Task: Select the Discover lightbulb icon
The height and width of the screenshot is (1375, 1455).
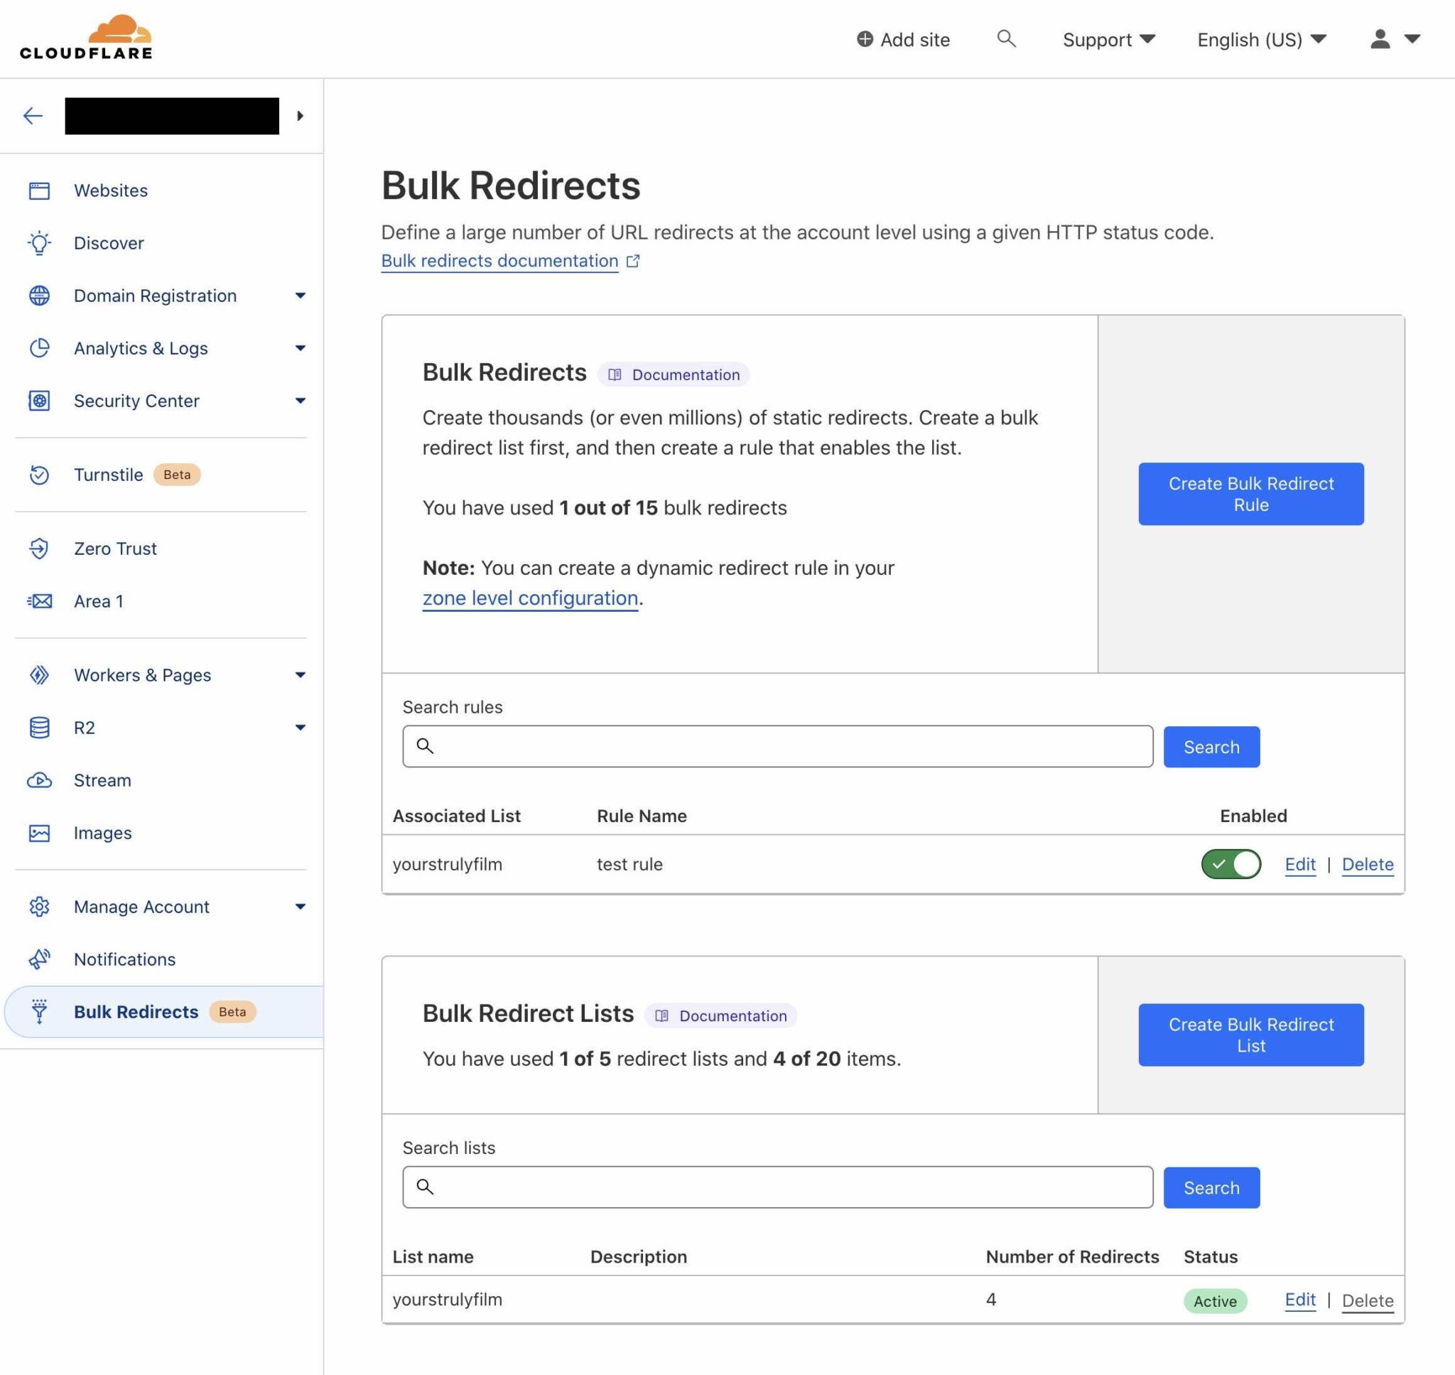Action: click(x=40, y=242)
